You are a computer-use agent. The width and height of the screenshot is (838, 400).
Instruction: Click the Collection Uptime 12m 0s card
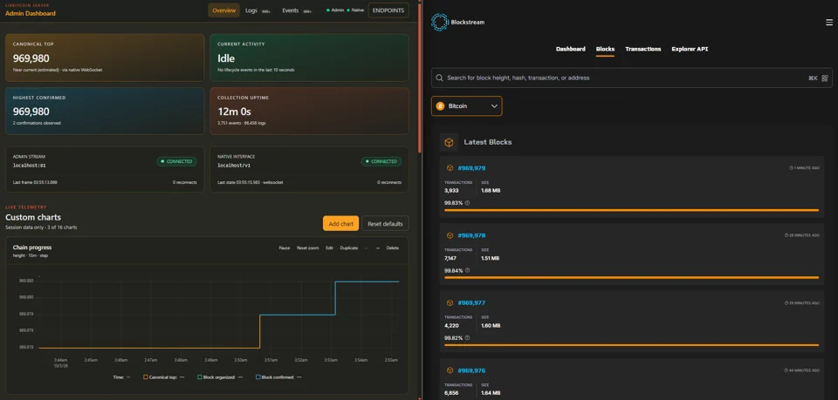[x=309, y=111]
